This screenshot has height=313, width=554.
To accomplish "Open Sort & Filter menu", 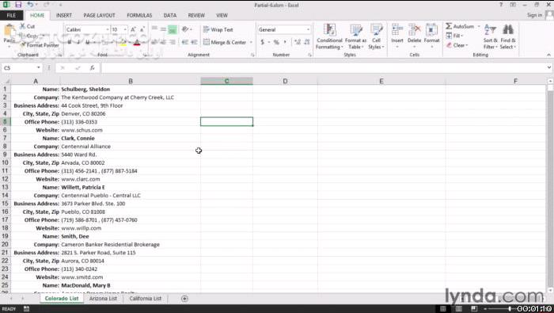I will click(x=490, y=36).
